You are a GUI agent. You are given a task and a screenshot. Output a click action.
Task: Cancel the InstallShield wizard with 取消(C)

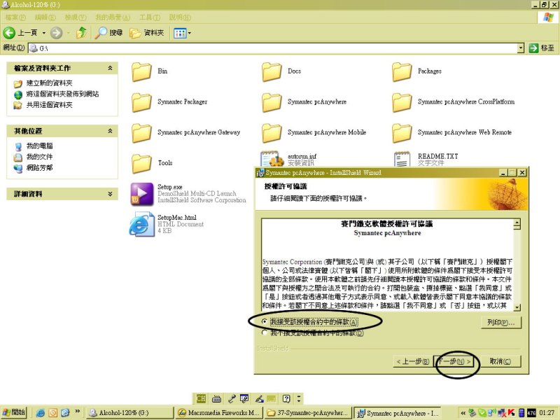[500, 361]
